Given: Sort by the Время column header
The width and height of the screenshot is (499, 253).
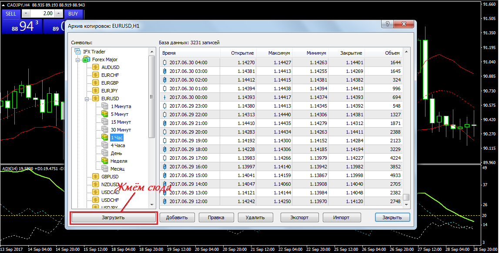Looking at the screenshot, I should (190, 53).
